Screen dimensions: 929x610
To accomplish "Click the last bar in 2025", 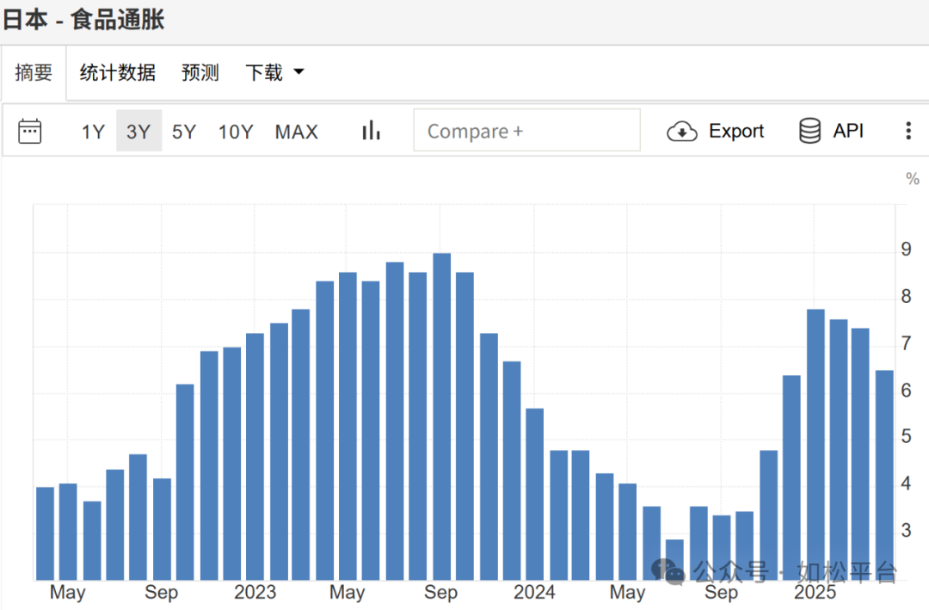I will coord(884,476).
